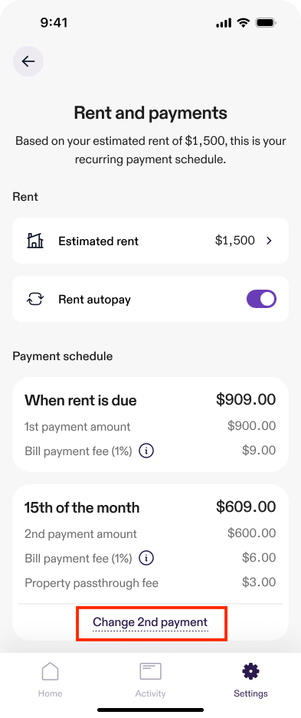Click the Rent autopay recurring arrows icon
Image resolution: width=301 pixels, height=718 pixels.
pos(35,300)
